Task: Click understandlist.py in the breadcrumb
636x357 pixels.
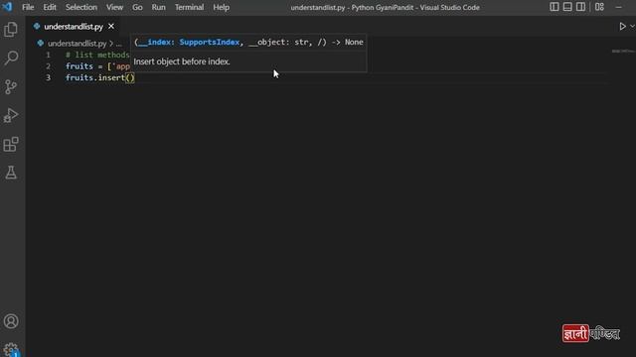Action: tap(78, 44)
